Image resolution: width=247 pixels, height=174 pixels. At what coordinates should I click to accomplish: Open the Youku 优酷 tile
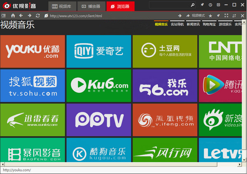33,52
